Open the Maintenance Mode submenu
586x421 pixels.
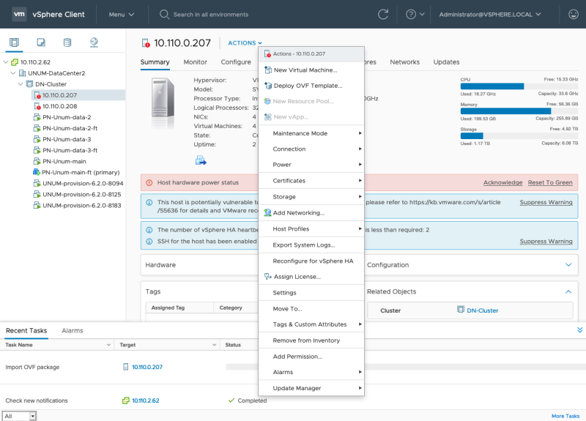tap(311, 133)
